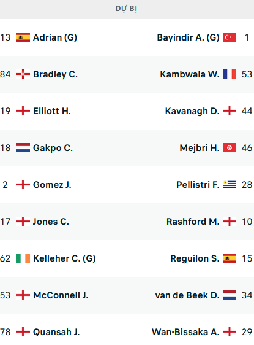Click Ireland flag next to Kelleher C.

23,258
